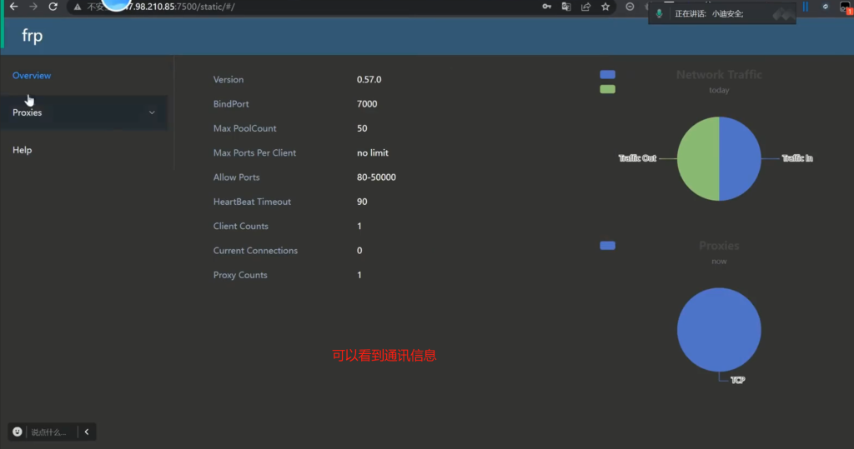Open the Help link in sidebar
This screenshot has width=854, height=449.
tap(23, 150)
